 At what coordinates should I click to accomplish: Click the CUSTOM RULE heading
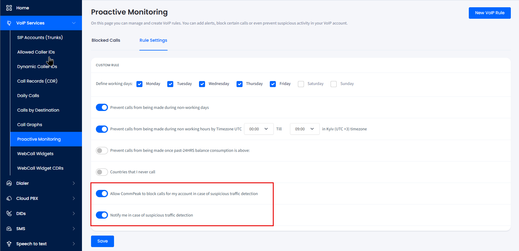[107, 65]
